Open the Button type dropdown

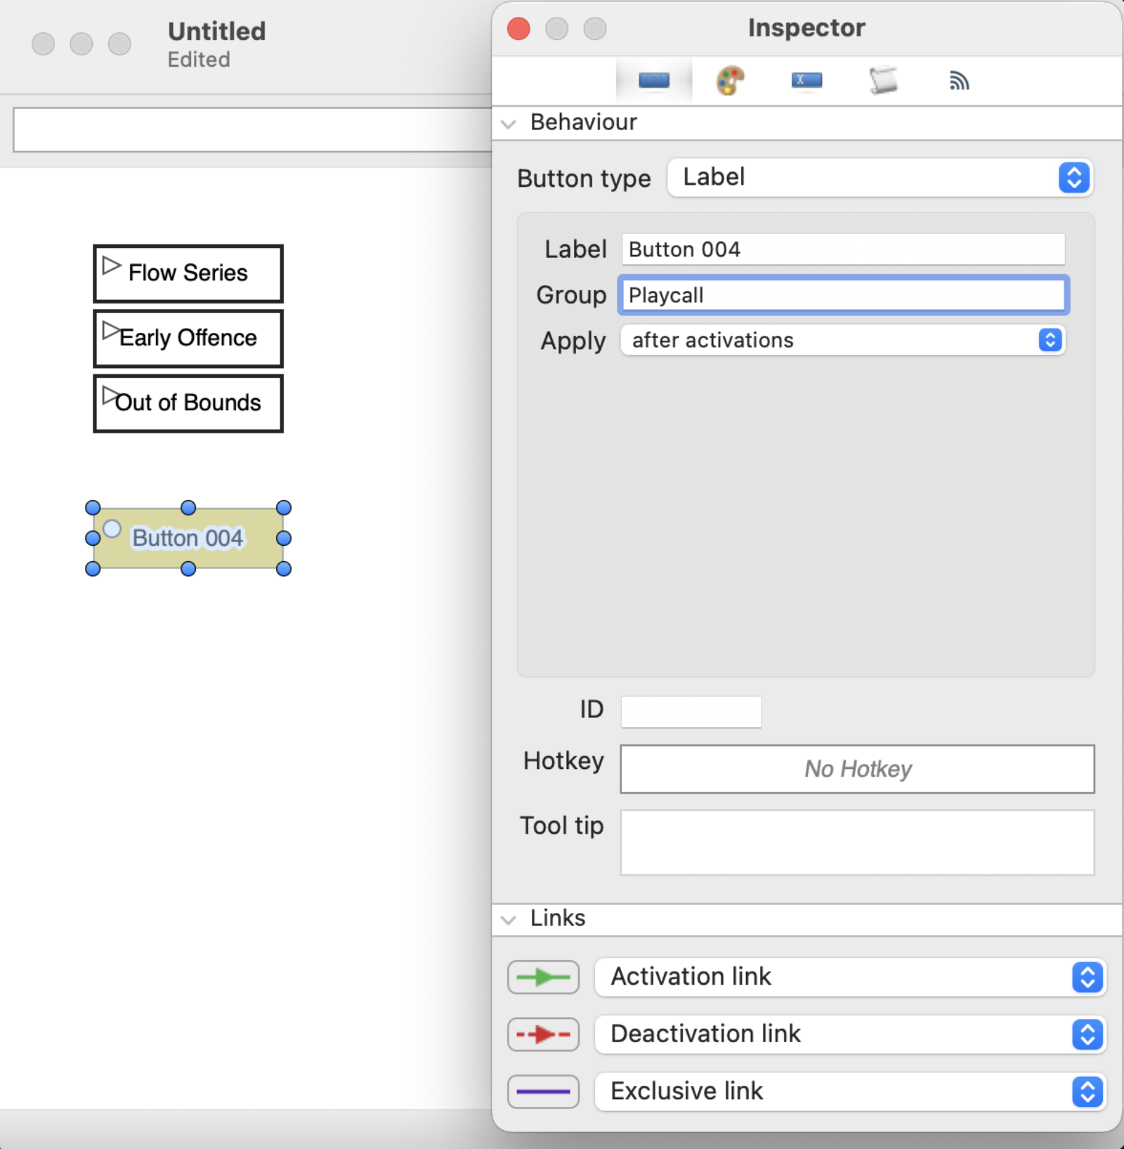point(1073,178)
